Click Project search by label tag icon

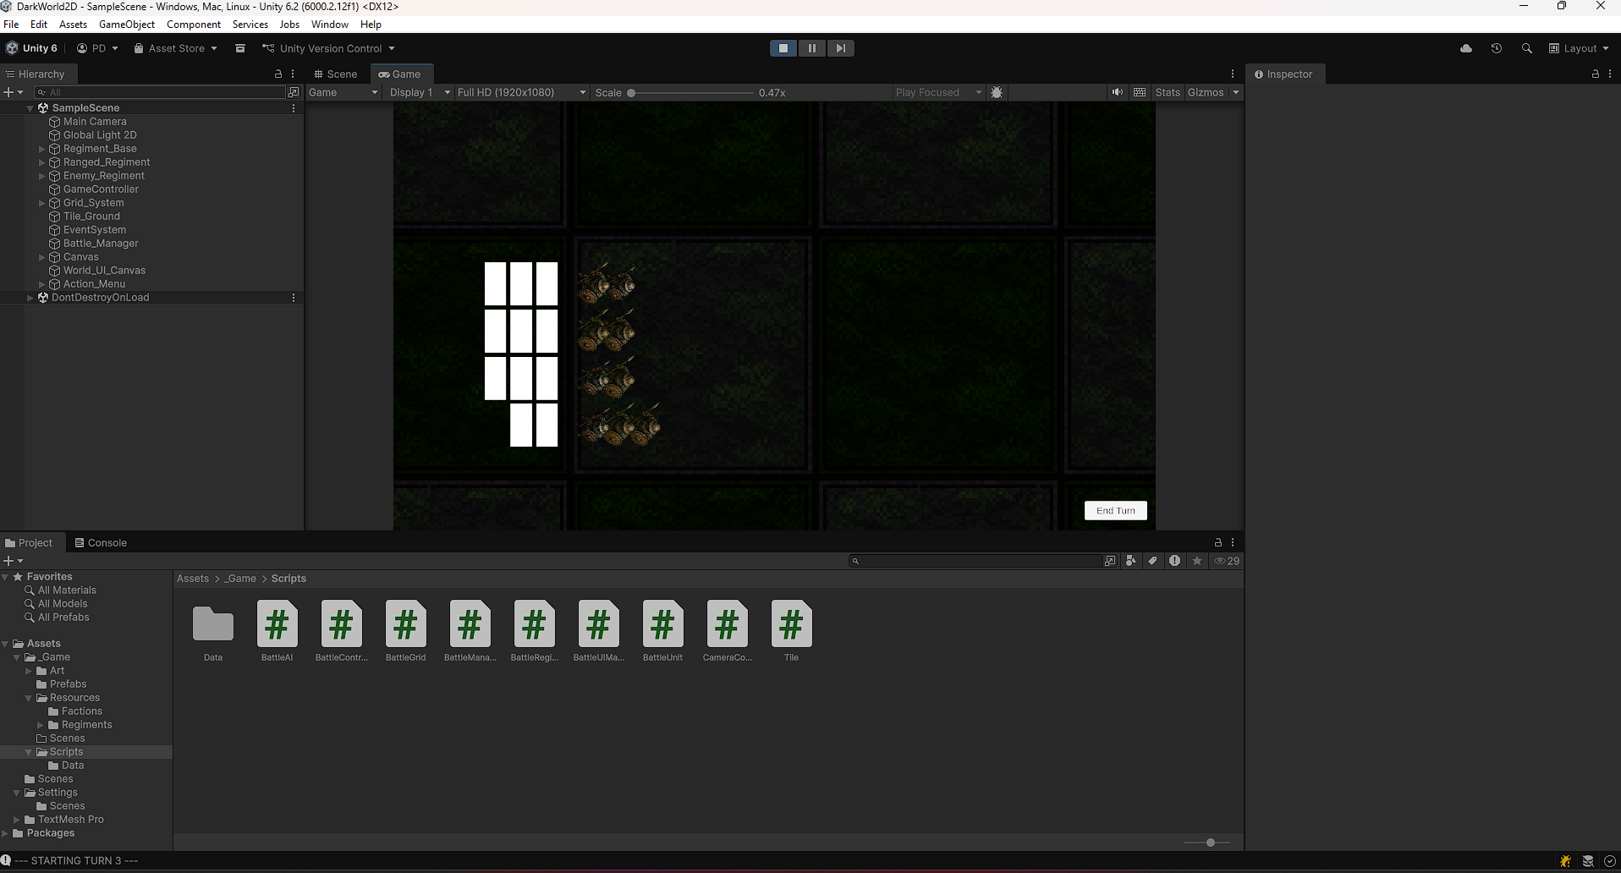pyautogui.click(x=1153, y=561)
